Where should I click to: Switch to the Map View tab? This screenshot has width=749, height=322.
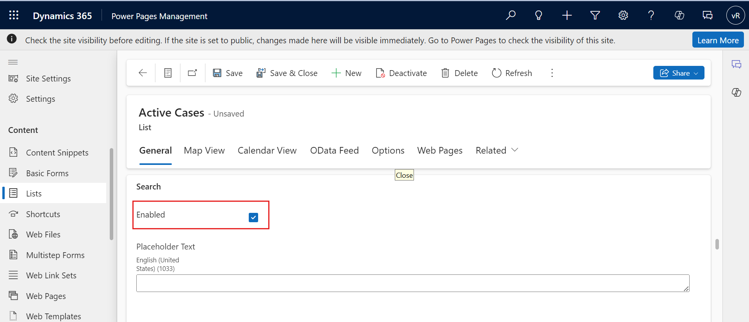(204, 150)
